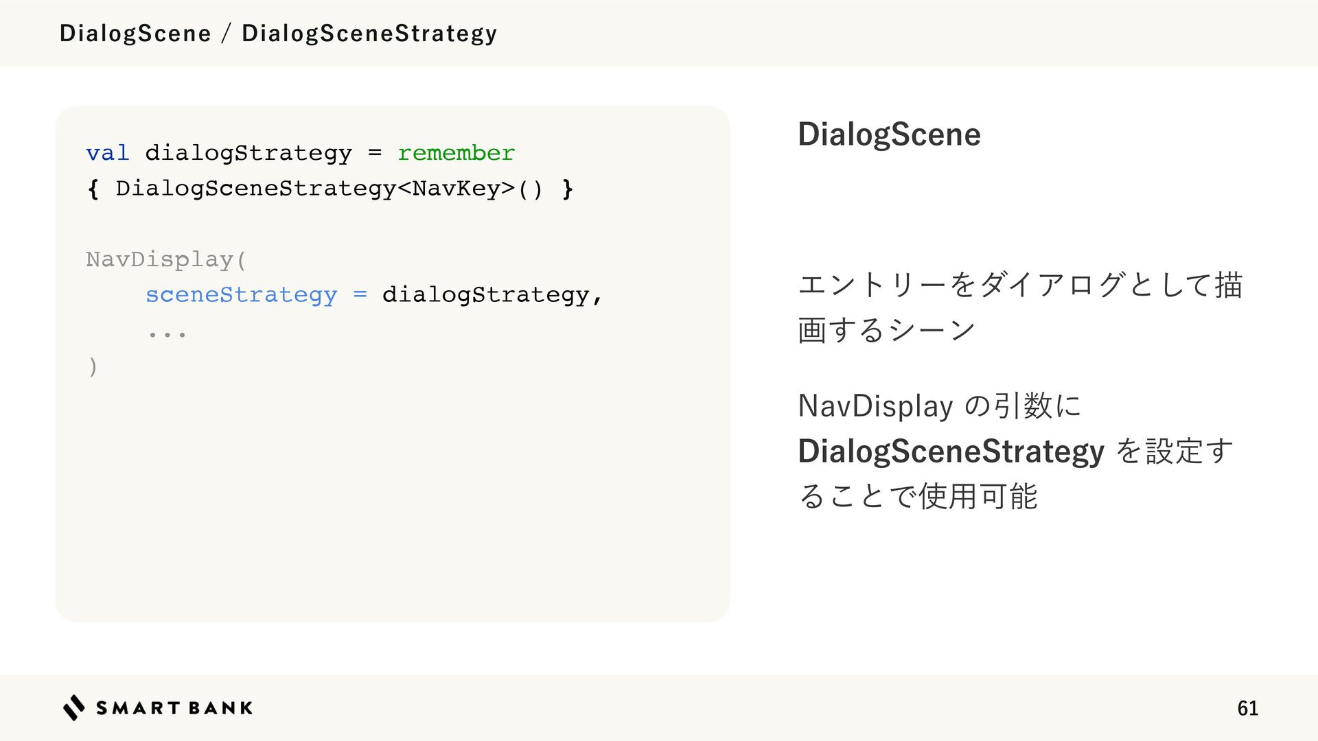
Task: Click the SMART BANK wordmark
Action: click(174, 708)
